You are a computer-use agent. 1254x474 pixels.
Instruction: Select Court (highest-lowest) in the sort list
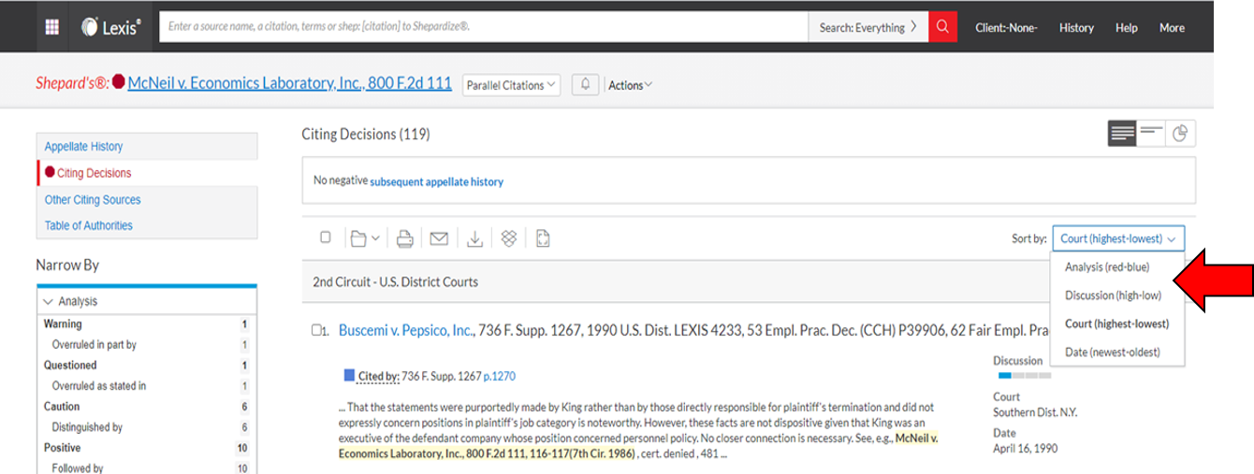(1116, 323)
